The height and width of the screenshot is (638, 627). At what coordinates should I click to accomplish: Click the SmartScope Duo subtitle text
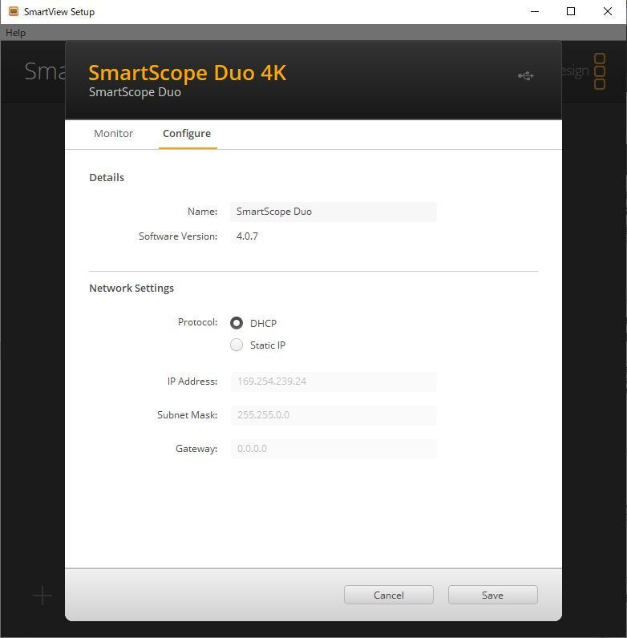click(x=135, y=92)
